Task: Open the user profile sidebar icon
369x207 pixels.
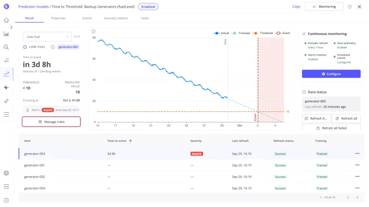Action: [x=6, y=200]
